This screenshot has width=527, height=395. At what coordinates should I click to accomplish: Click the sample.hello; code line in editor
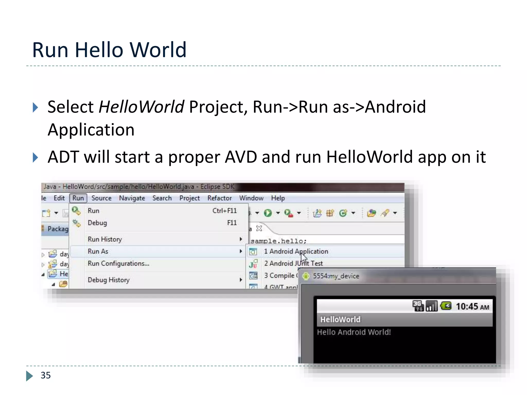[279, 241]
